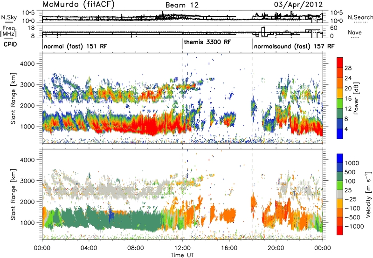Click the CPID marker line beside 'themis 3300 RF'
Image resolution: width=373 pixels, height=258 pixels.
(183, 44)
